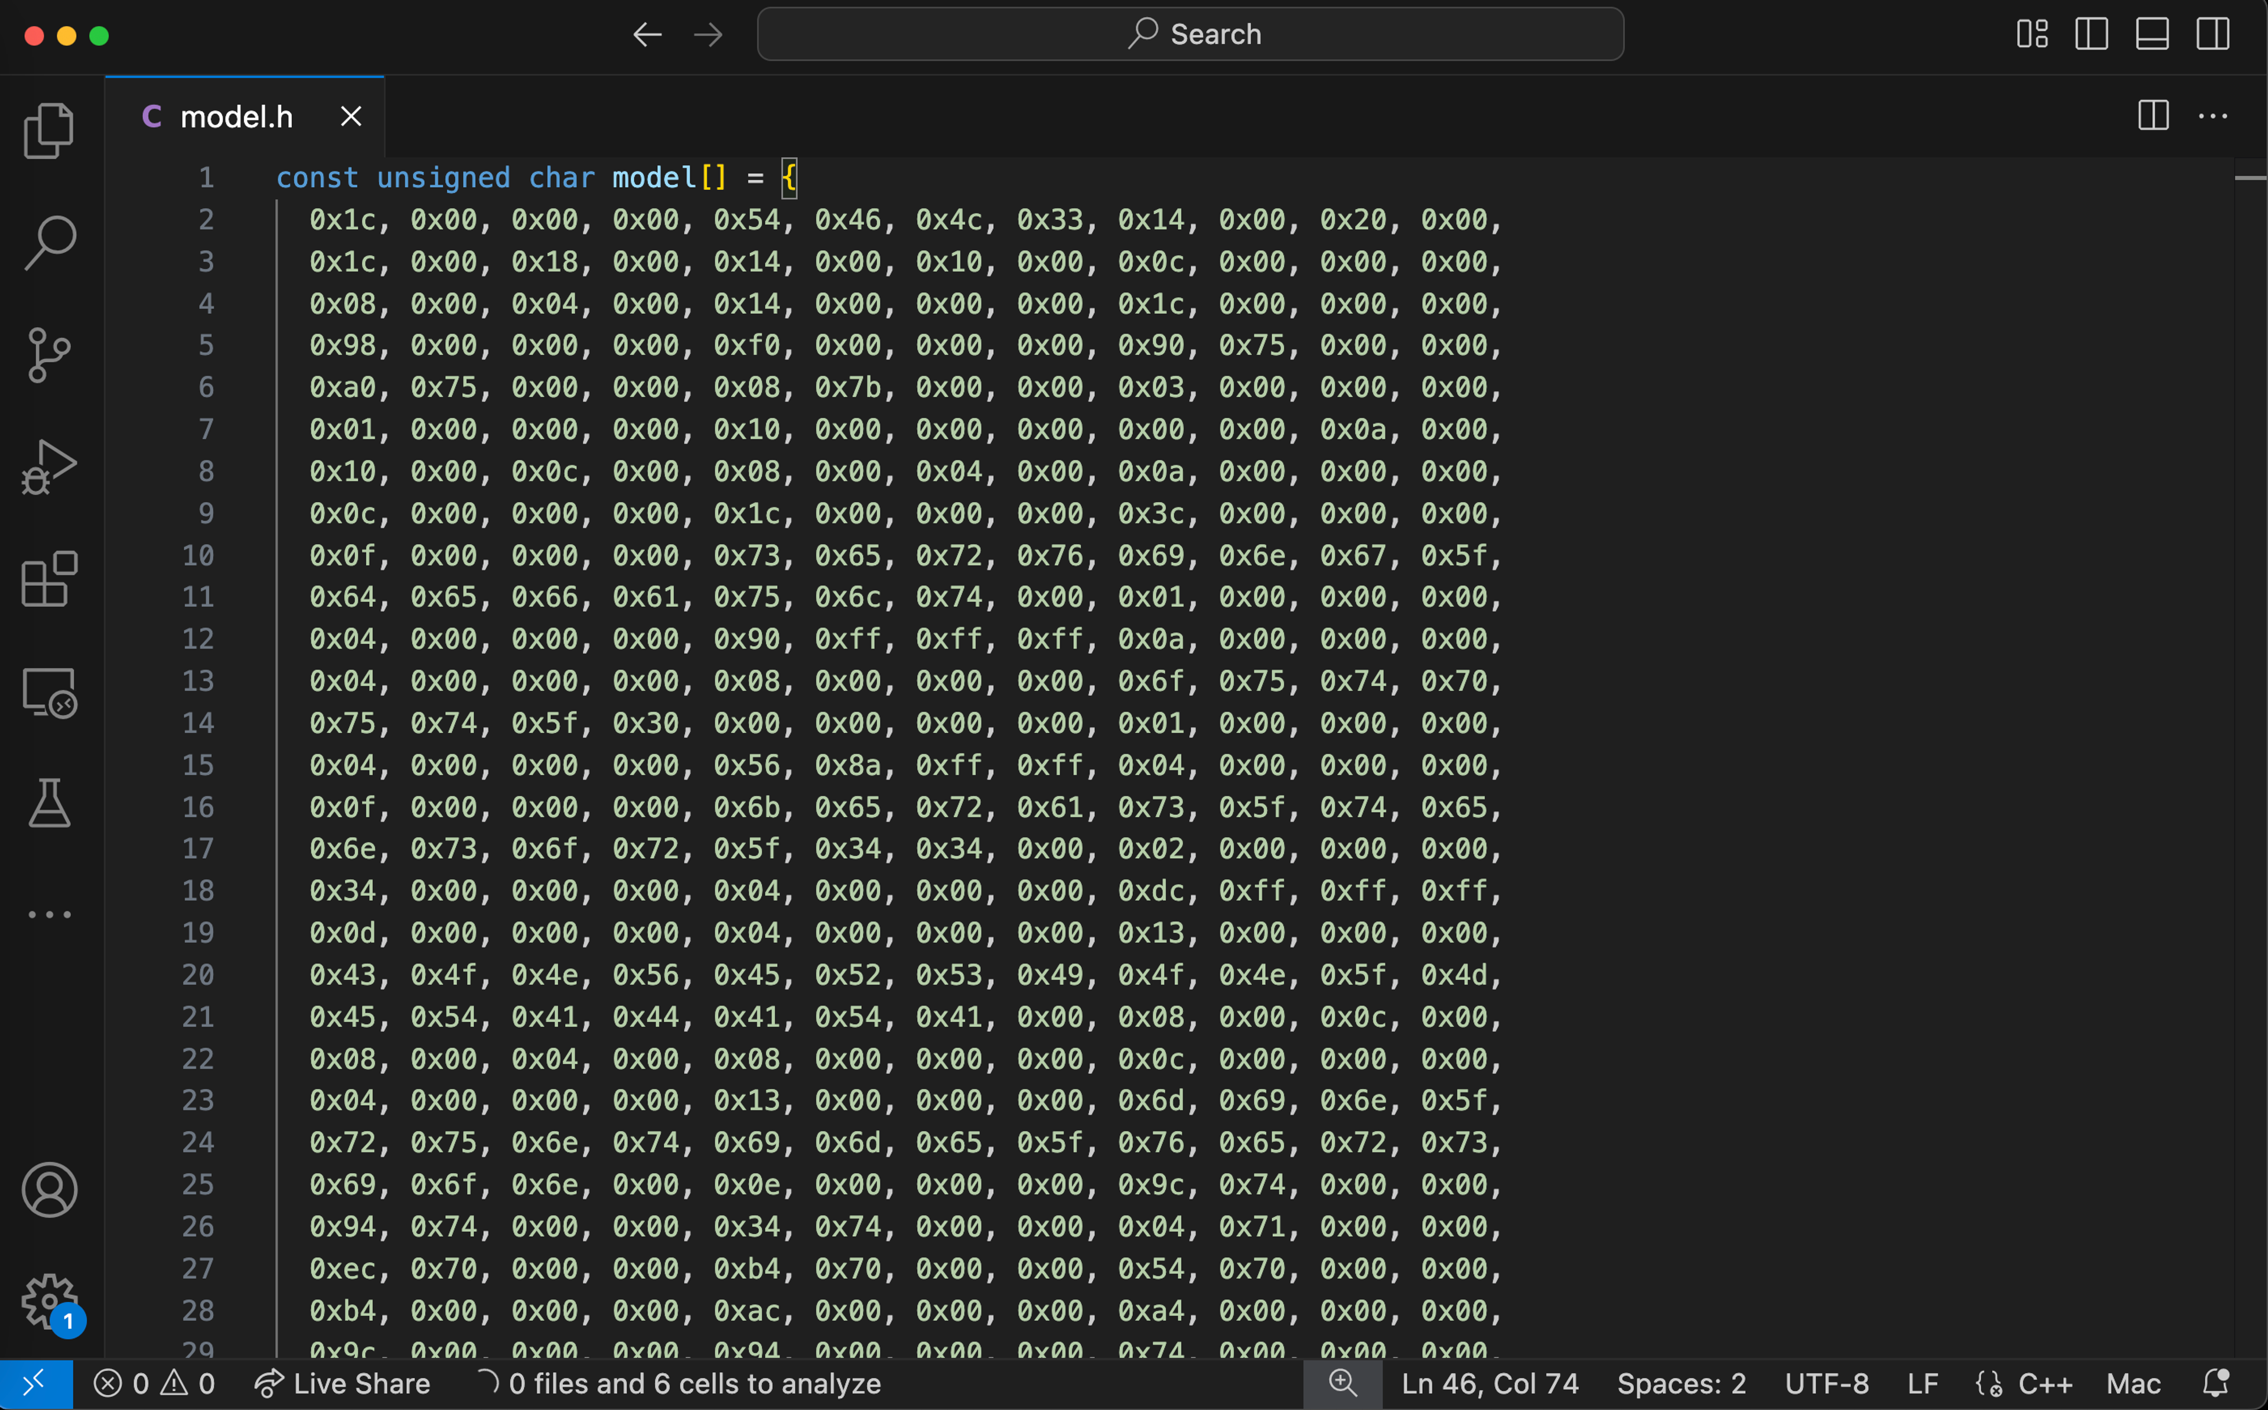
Task: Open the Testing flask view
Action: [48, 803]
